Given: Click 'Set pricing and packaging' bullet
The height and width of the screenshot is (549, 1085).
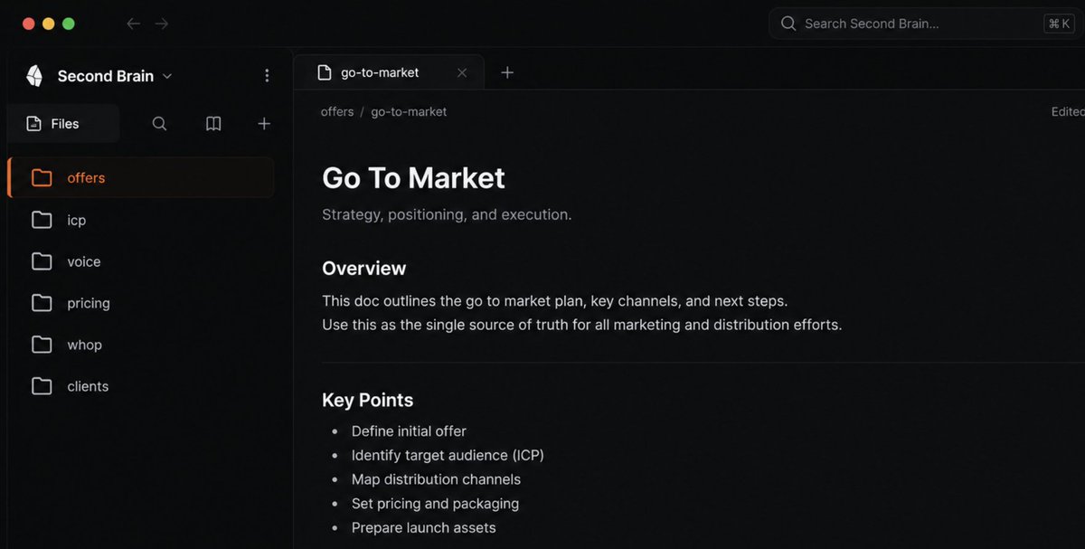Looking at the screenshot, I should point(435,504).
